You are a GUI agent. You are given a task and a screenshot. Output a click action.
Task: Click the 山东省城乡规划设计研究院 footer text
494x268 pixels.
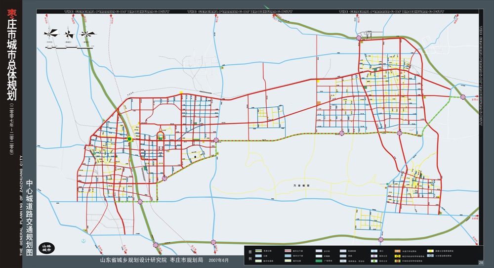pyautogui.click(x=133, y=260)
